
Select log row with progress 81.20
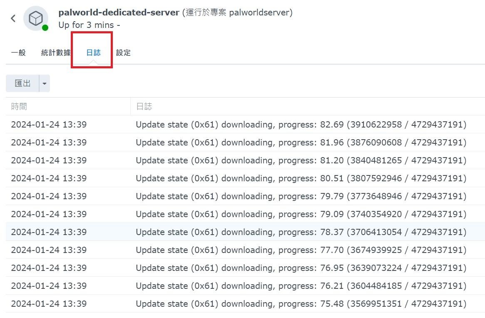click(x=245, y=160)
